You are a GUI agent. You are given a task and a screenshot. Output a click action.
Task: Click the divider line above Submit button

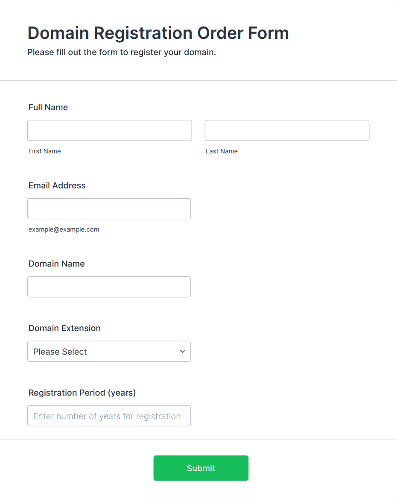point(198,439)
